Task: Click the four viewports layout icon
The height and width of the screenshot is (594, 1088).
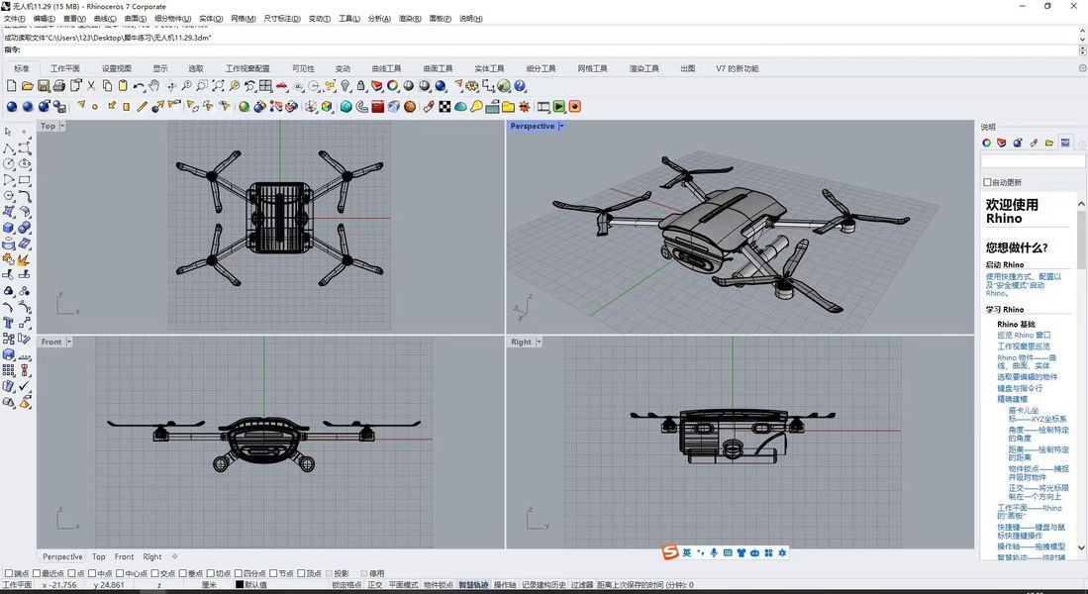Action: 265,85
